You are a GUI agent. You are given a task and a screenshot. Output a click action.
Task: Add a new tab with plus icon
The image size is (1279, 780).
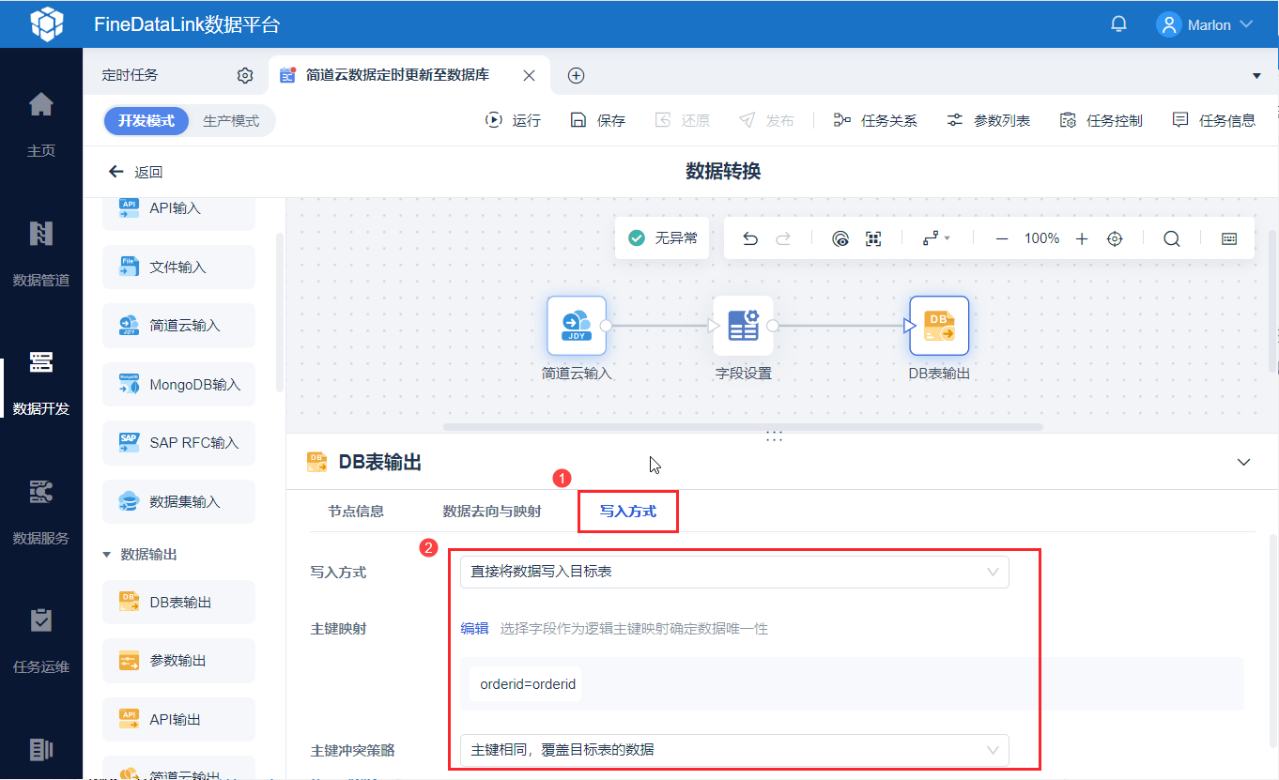click(577, 75)
